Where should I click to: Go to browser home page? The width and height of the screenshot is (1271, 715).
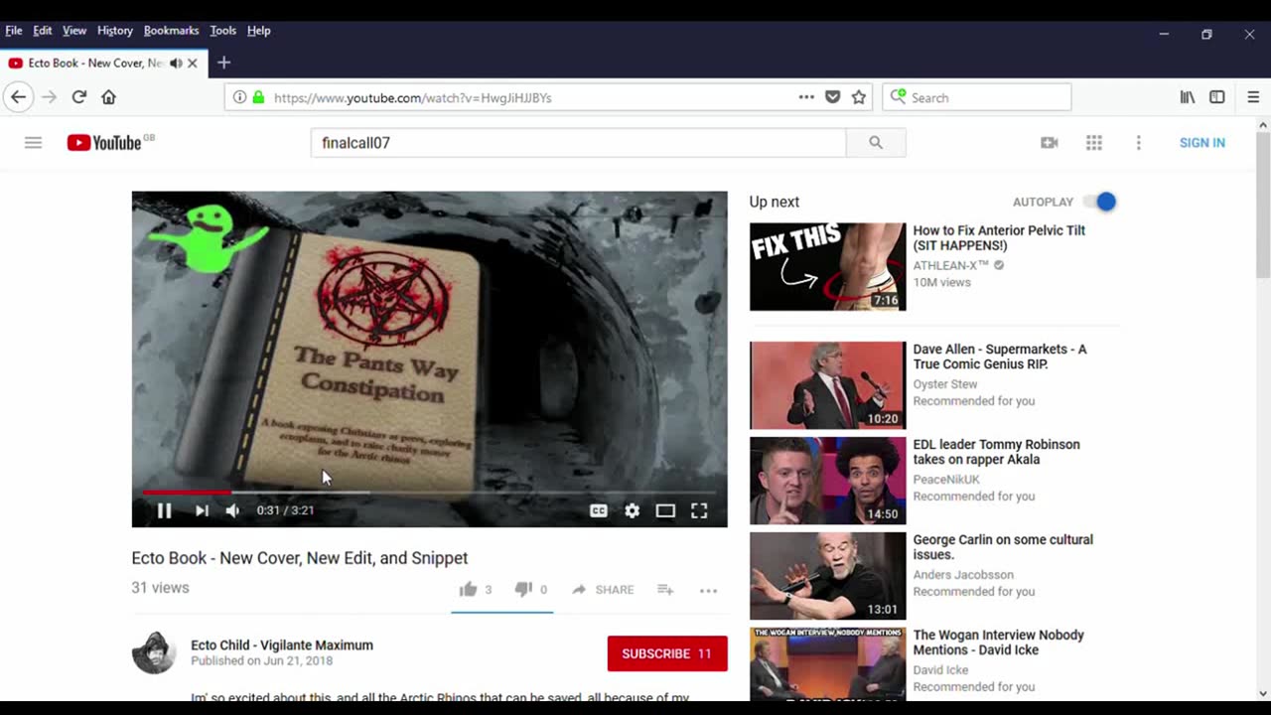click(109, 97)
